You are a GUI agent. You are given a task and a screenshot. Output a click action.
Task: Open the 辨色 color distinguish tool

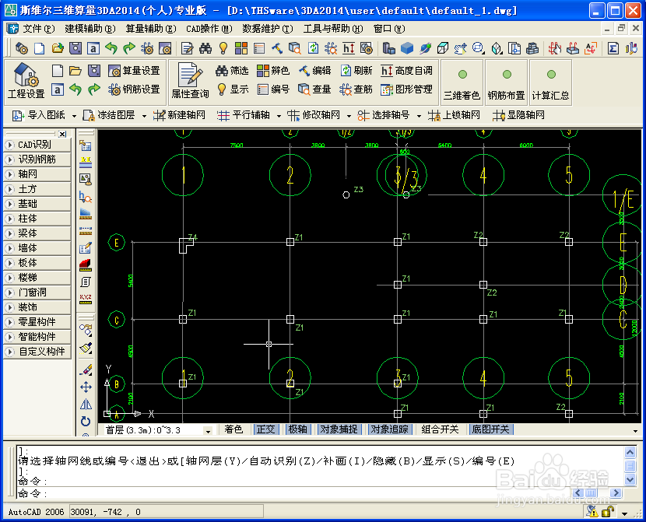pos(272,71)
